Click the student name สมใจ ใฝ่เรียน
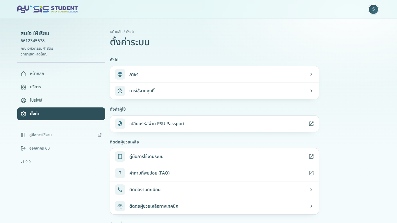This screenshot has width=397, height=223. (x=35, y=33)
